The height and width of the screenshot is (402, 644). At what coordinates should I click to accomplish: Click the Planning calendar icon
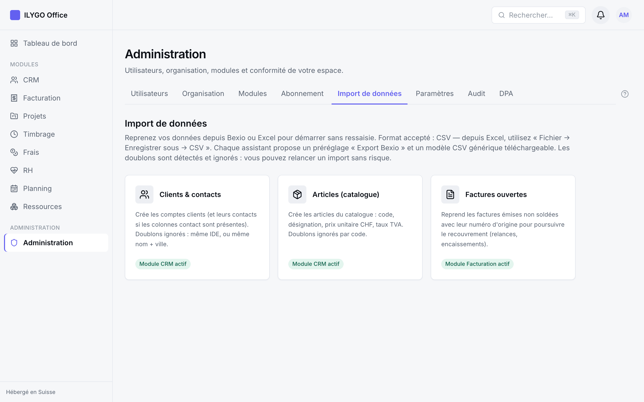(x=14, y=188)
